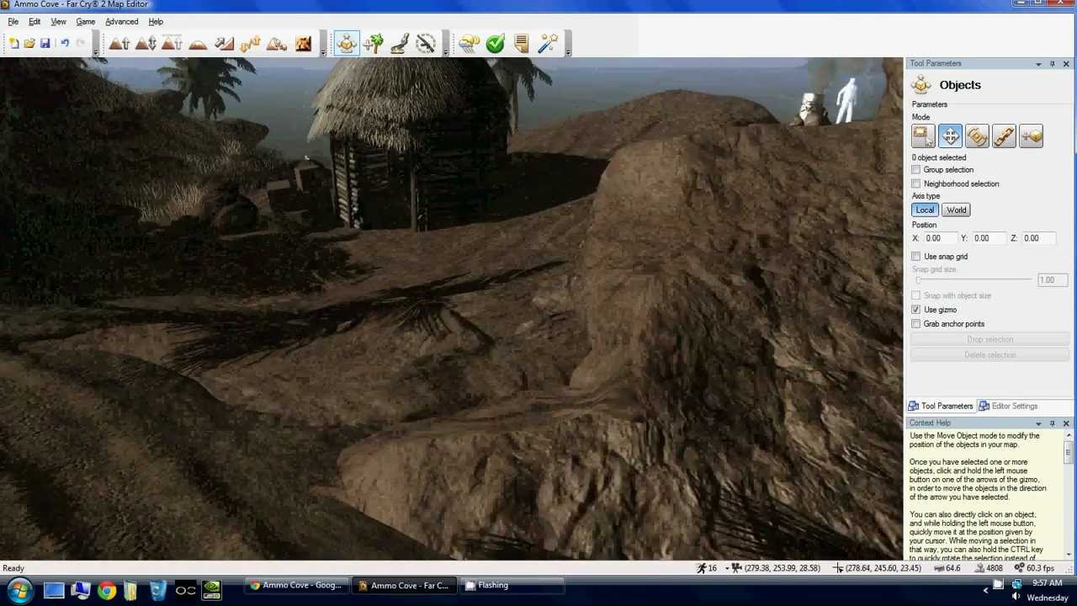Activate the Objects tool in toolbar
The width and height of the screenshot is (1077, 606).
[x=347, y=43]
